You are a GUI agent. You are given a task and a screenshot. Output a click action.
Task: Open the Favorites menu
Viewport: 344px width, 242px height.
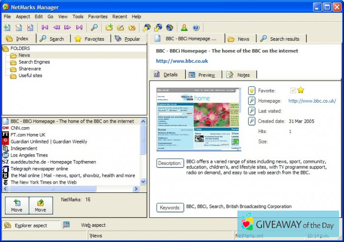[x=97, y=17]
